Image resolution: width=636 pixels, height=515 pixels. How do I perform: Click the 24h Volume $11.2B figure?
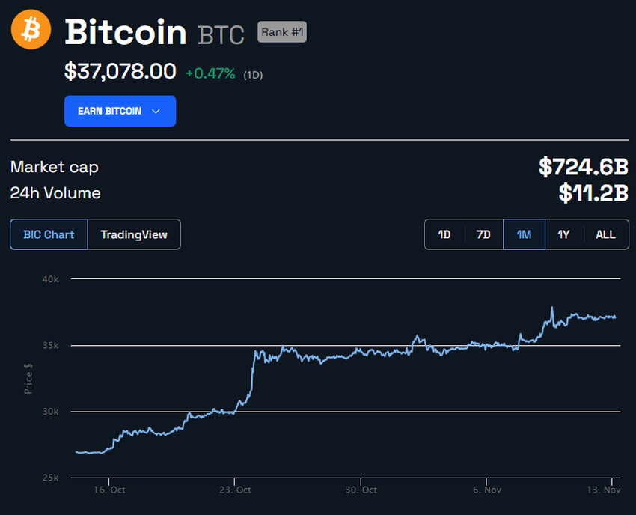pos(593,192)
